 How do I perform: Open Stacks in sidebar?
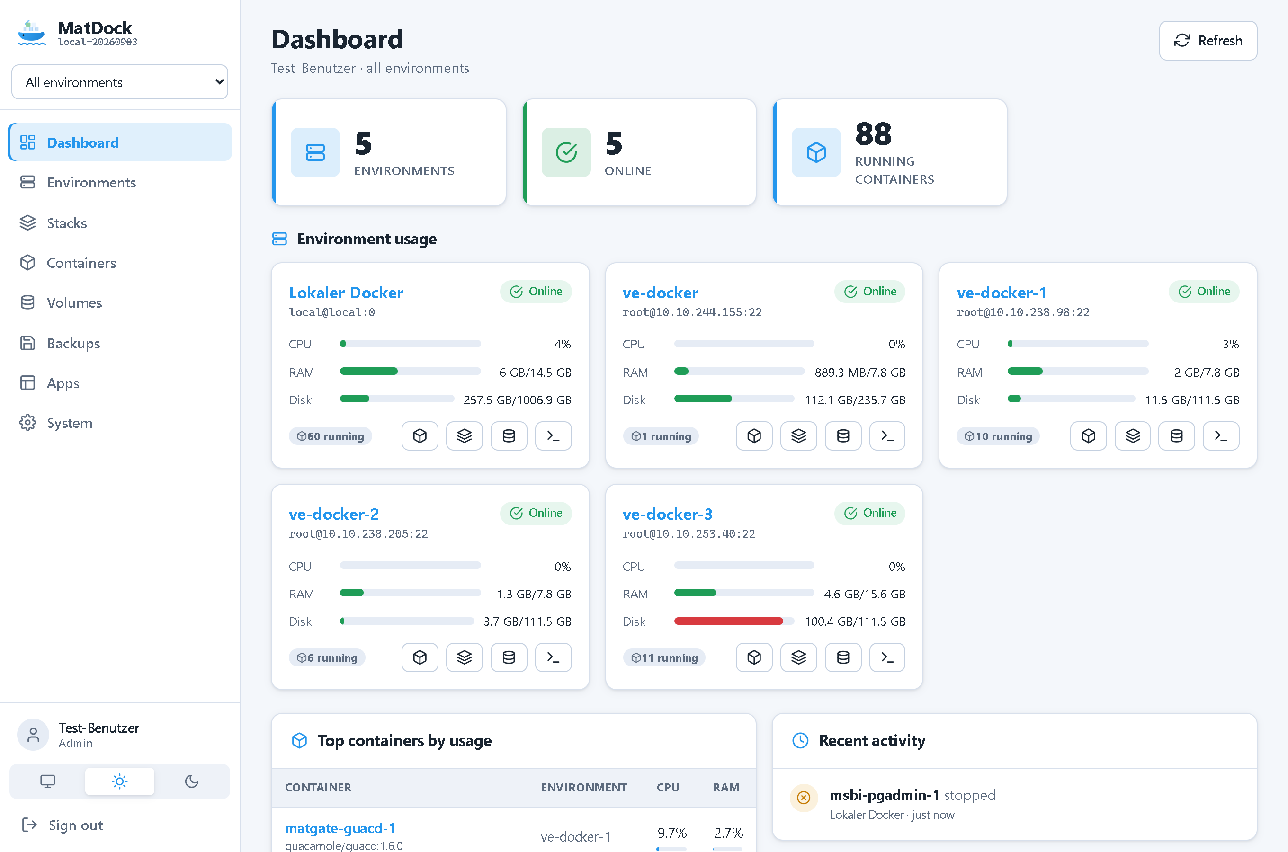119,223
